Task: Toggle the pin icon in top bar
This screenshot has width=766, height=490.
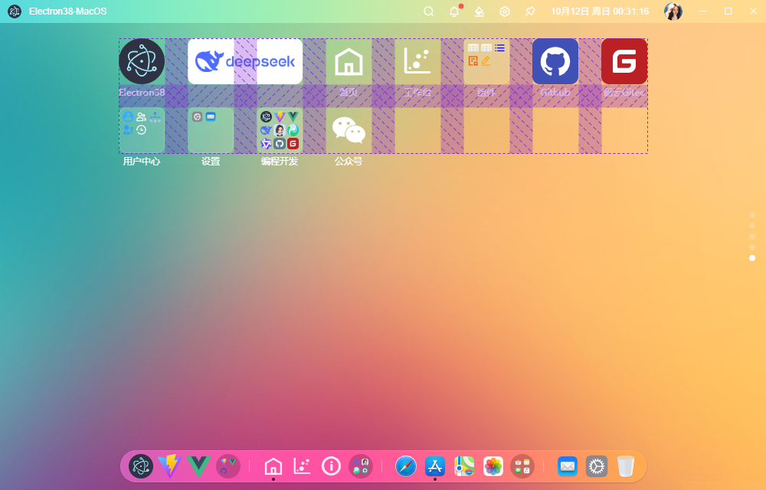Action: pos(530,11)
